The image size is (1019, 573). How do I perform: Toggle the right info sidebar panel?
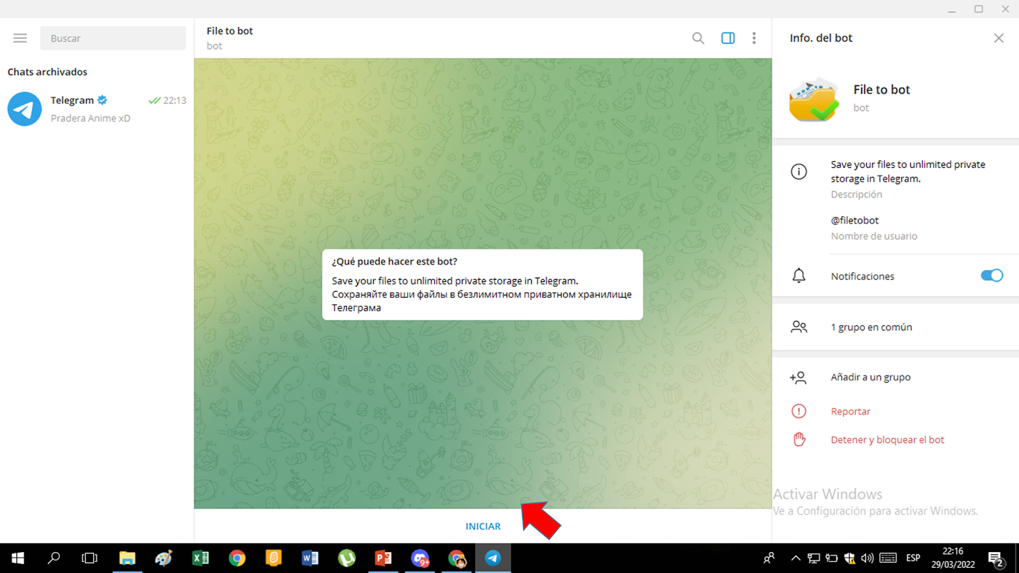728,38
